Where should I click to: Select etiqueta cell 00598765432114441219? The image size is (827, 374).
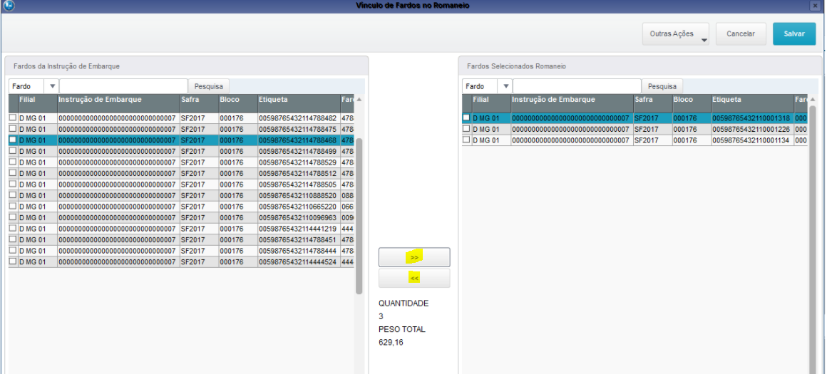299,229
